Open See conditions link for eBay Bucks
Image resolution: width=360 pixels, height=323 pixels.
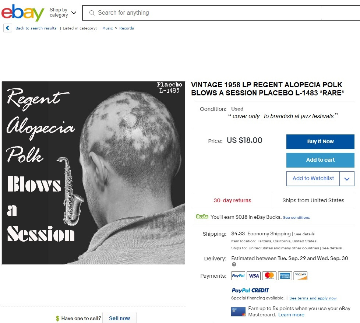296,217
